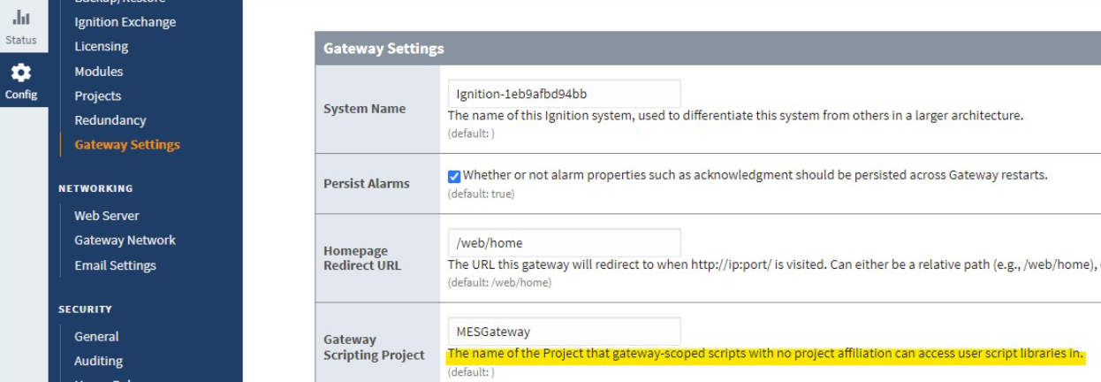The height and width of the screenshot is (382, 1101).
Task: Click the Homepage Redirect URL field
Action: pos(564,242)
